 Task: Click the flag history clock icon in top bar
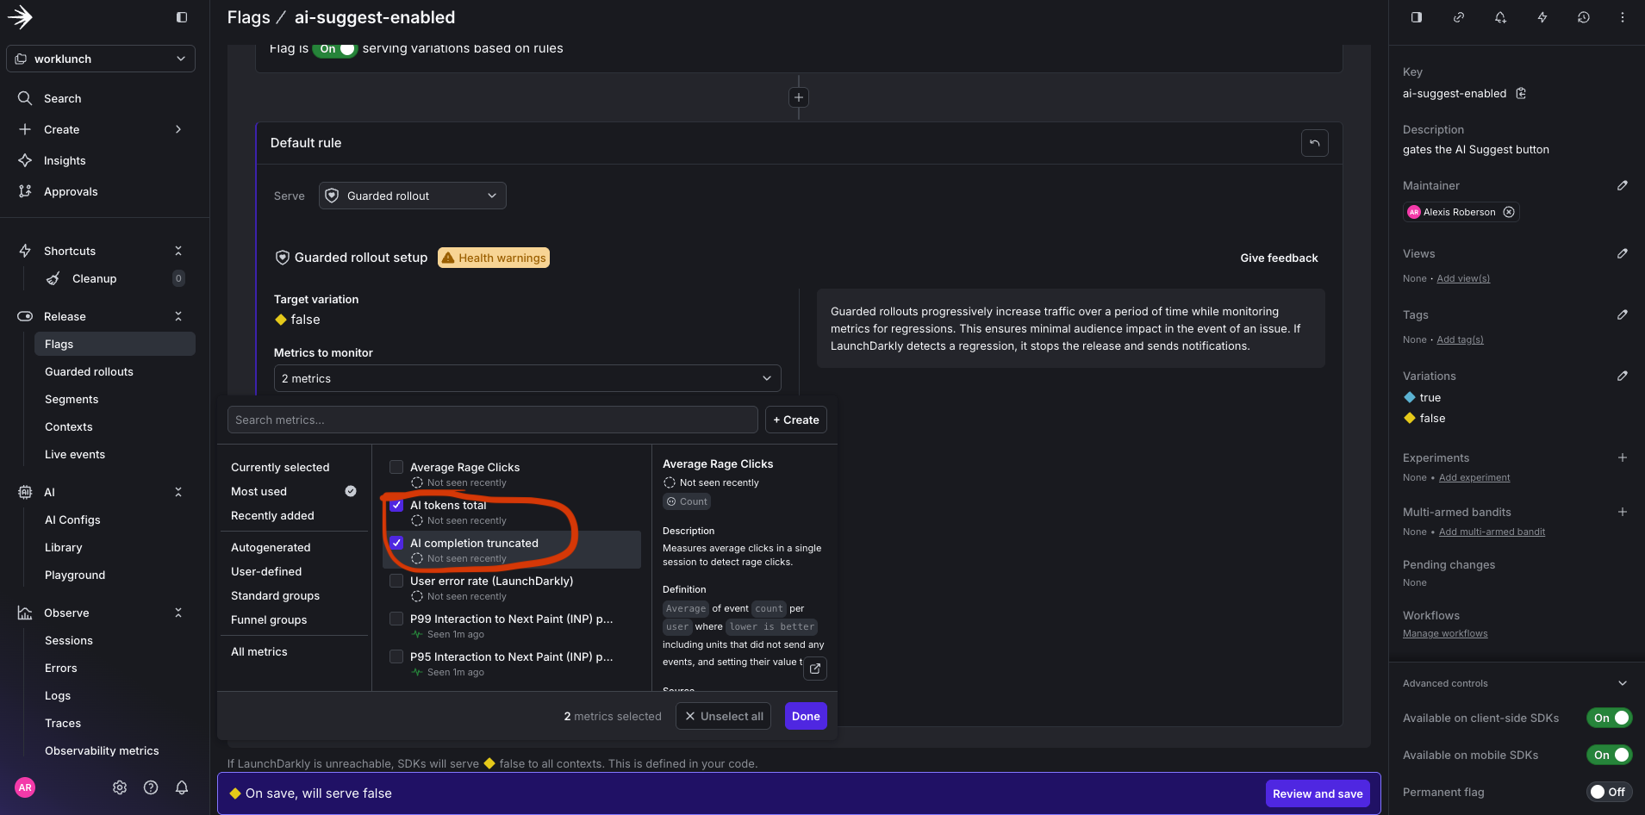(1584, 17)
